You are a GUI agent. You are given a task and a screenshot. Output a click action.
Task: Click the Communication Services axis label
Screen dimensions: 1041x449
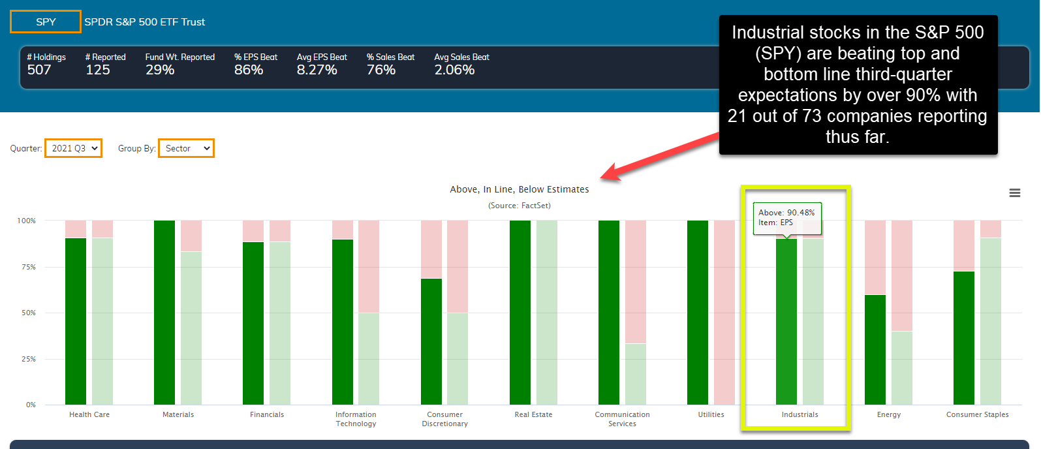tap(623, 419)
